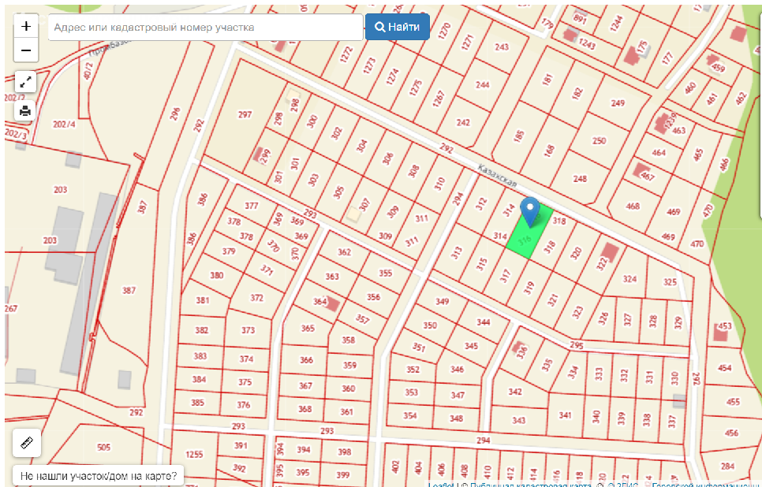Select parcel 242

[x=463, y=122]
